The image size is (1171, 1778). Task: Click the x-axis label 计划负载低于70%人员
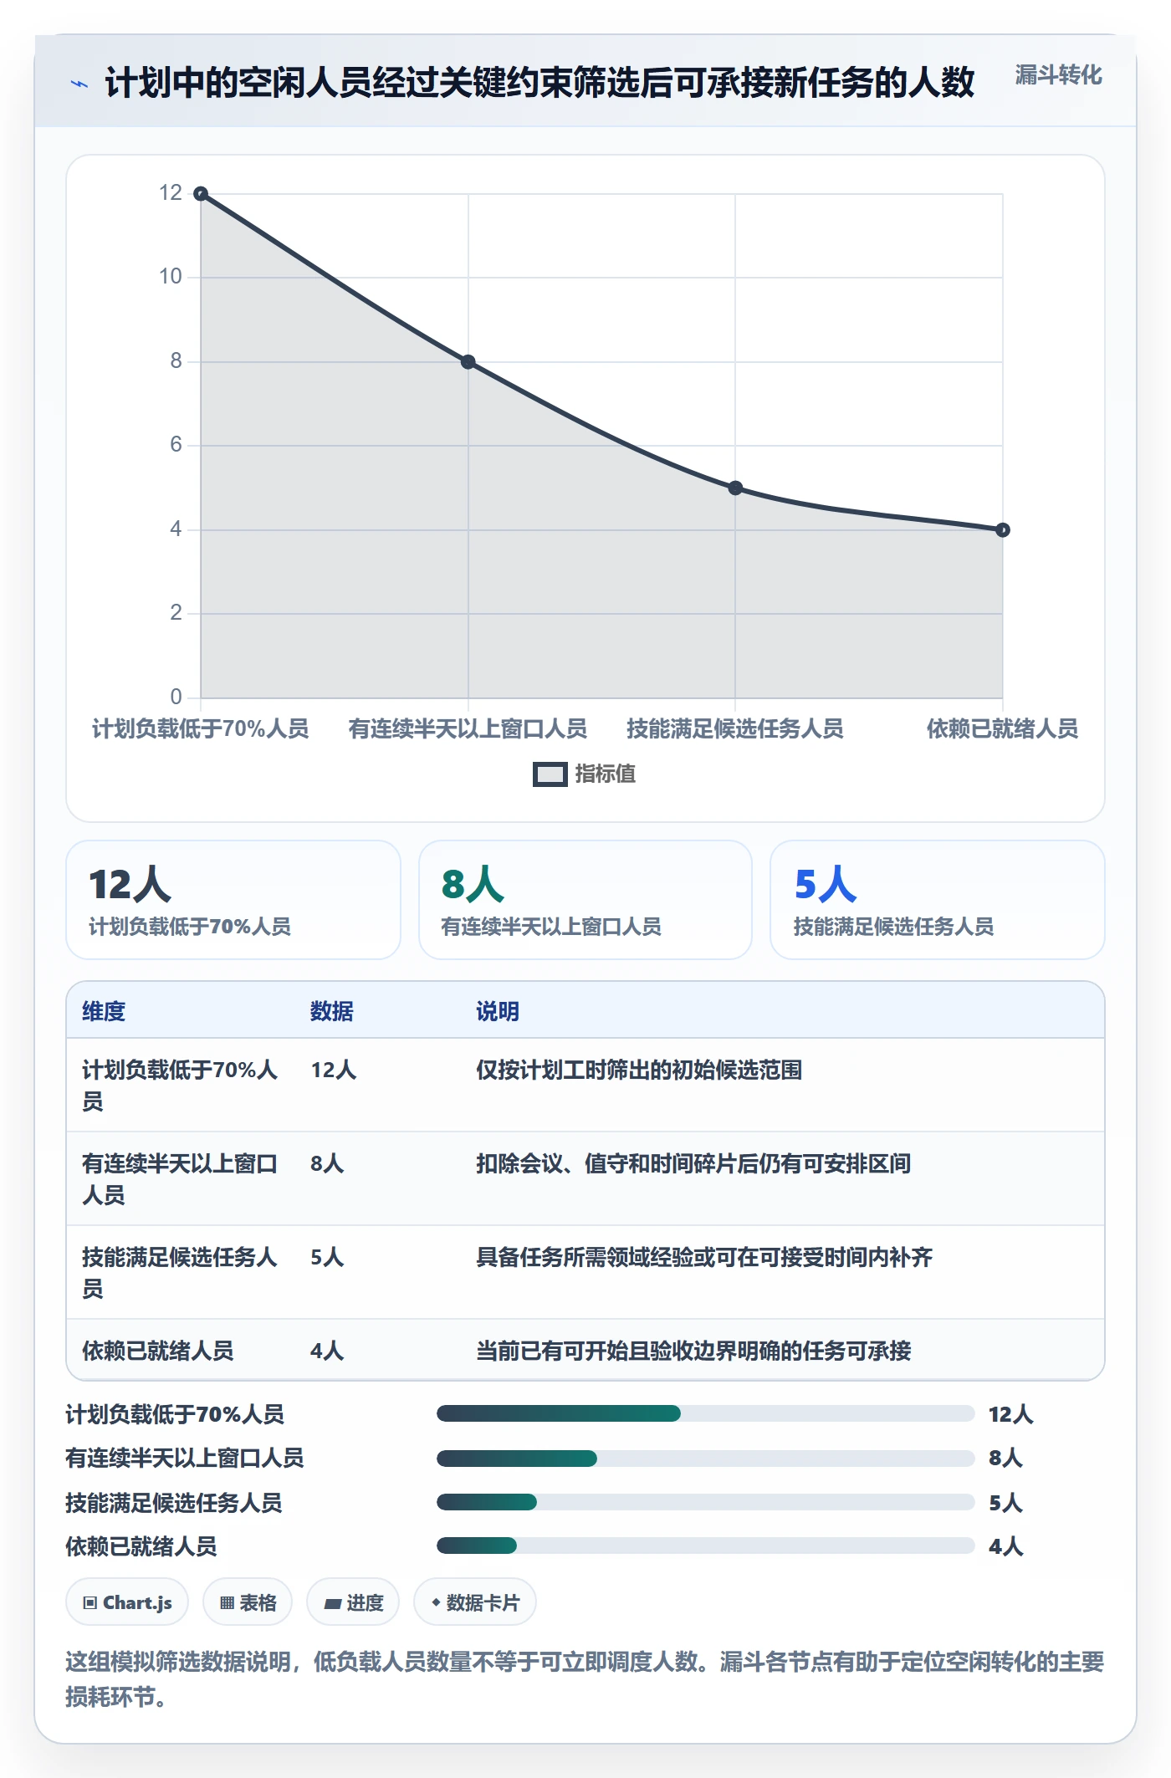(x=201, y=729)
